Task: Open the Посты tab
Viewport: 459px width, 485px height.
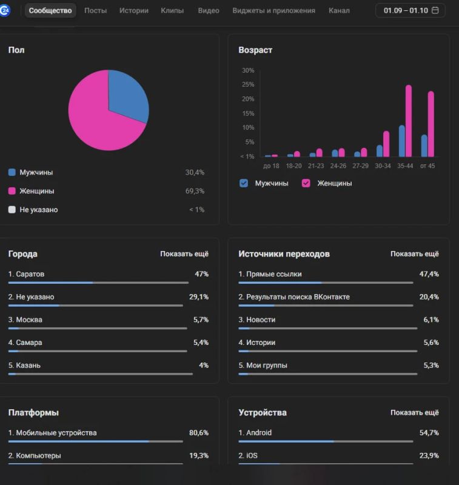Action: 96,10
